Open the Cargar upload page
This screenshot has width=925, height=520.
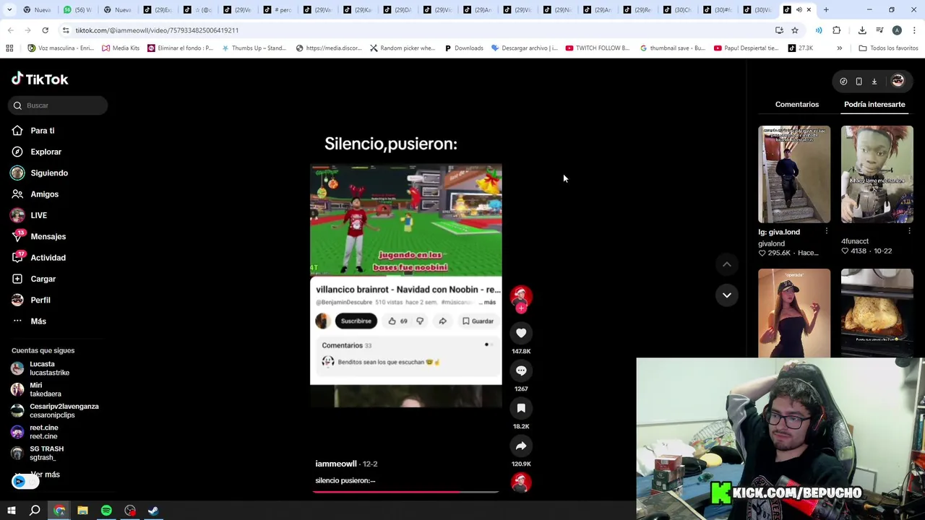point(43,279)
